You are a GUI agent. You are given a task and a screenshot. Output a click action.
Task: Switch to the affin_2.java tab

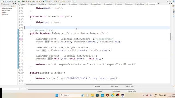[139, 4]
